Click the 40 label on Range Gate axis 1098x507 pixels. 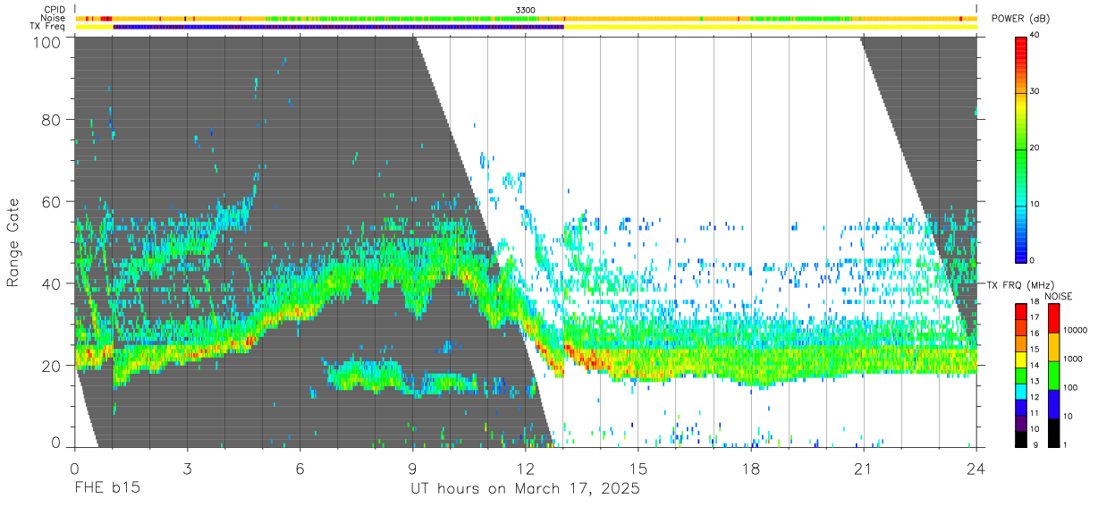coord(52,283)
